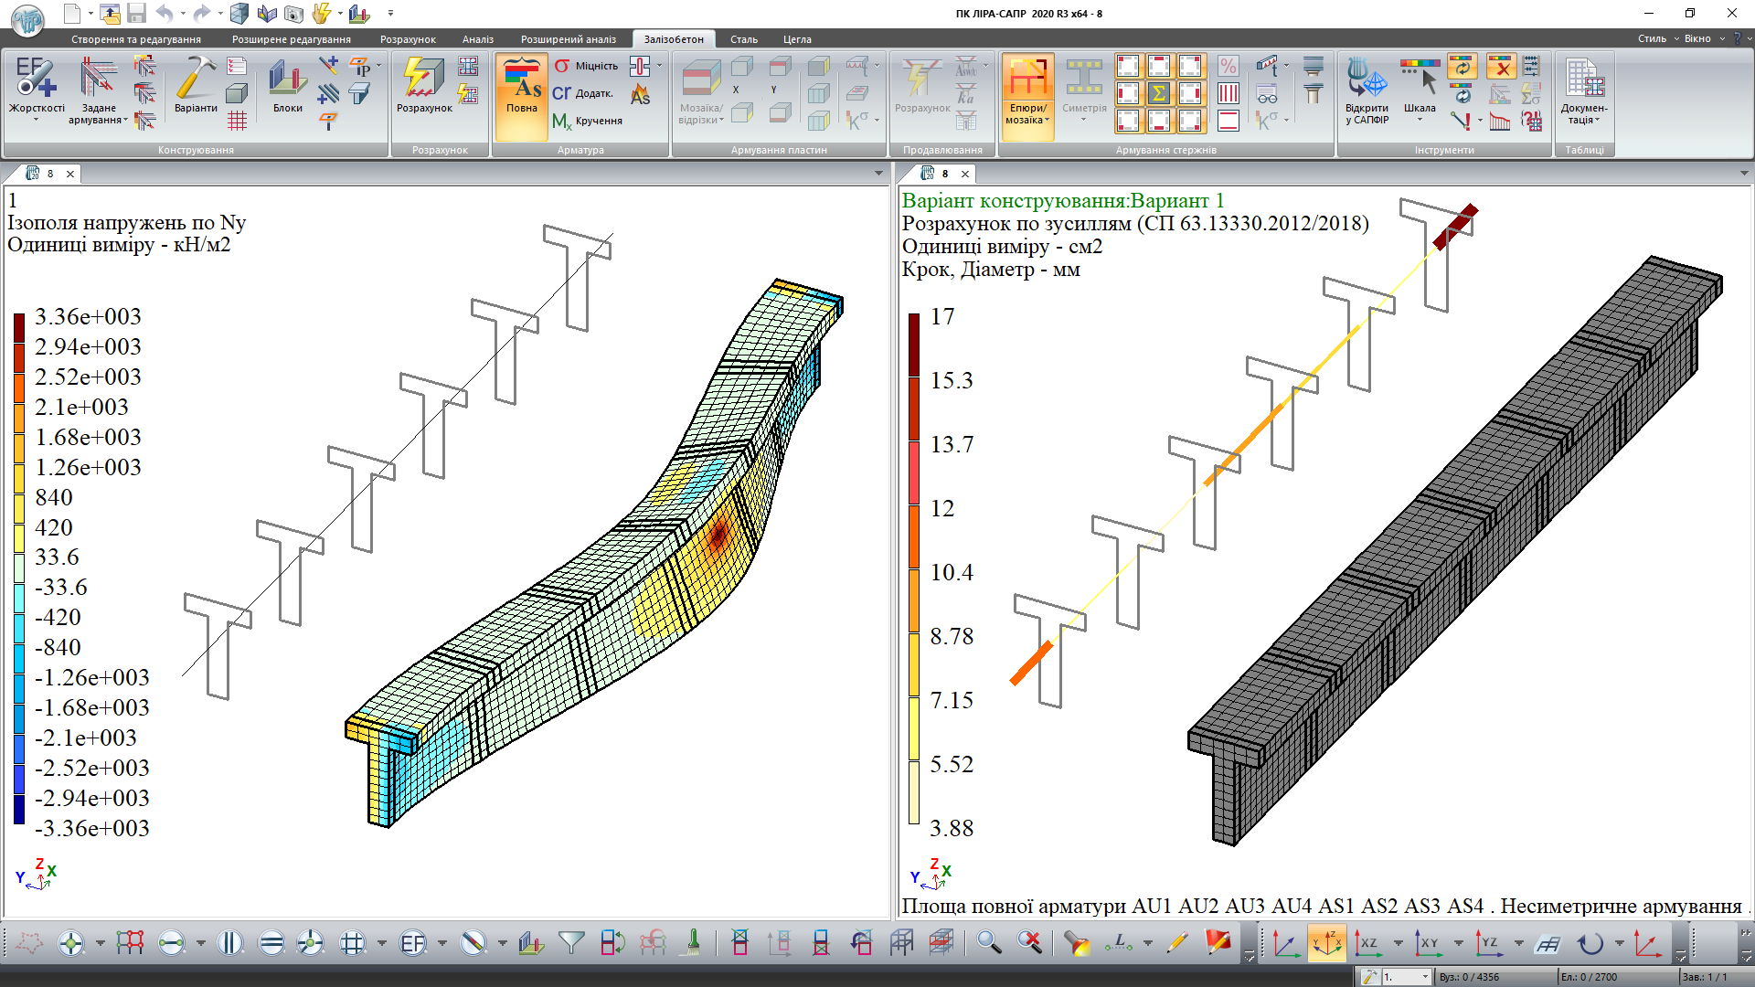Click the filter funnel icon in bottom toolbar
Image resolution: width=1755 pixels, height=987 pixels.
pos(571,942)
